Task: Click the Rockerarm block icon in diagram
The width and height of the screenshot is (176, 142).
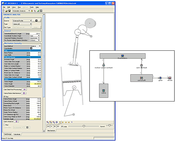Action: (x=122, y=56)
